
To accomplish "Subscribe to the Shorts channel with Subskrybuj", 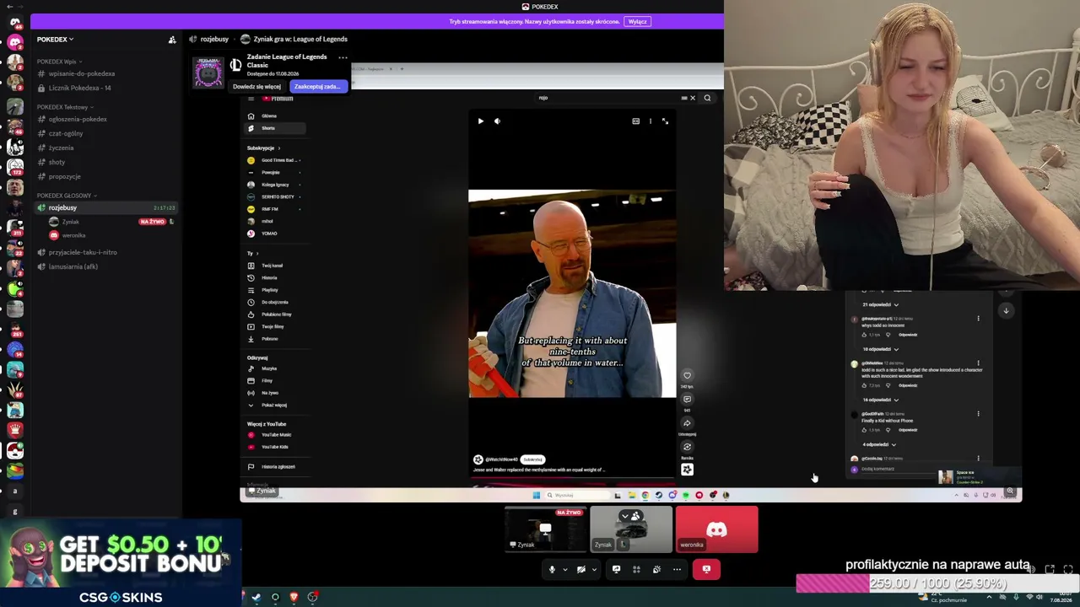I will (x=532, y=460).
